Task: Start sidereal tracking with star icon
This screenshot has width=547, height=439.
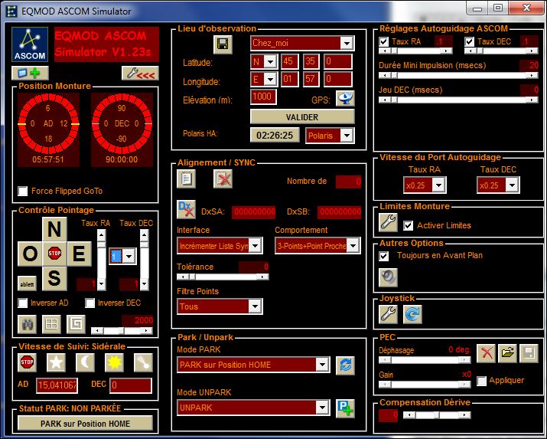Action: pyautogui.click(x=55, y=362)
